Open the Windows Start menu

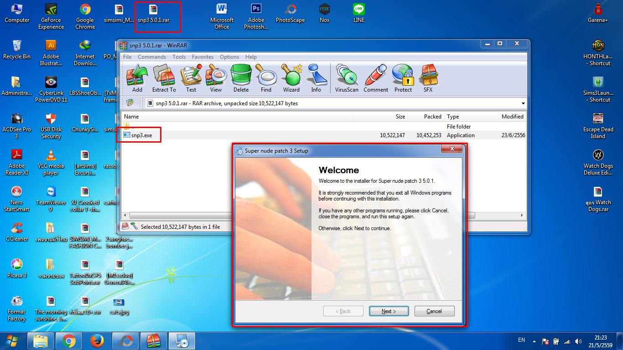coord(12,340)
